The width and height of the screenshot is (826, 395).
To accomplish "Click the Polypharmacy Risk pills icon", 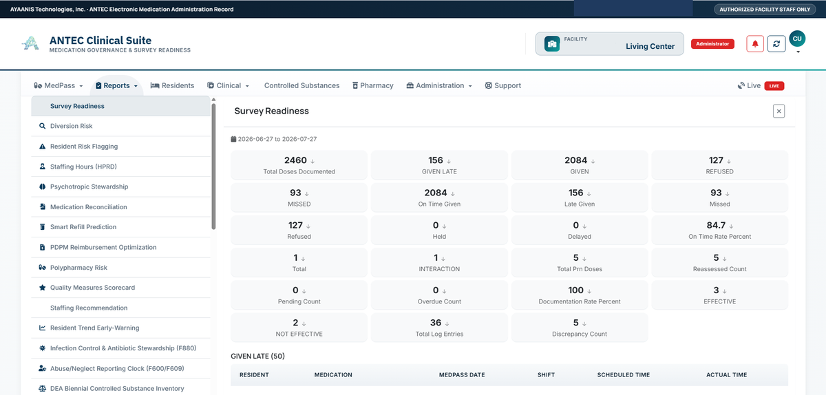I will click(x=43, y=268).
